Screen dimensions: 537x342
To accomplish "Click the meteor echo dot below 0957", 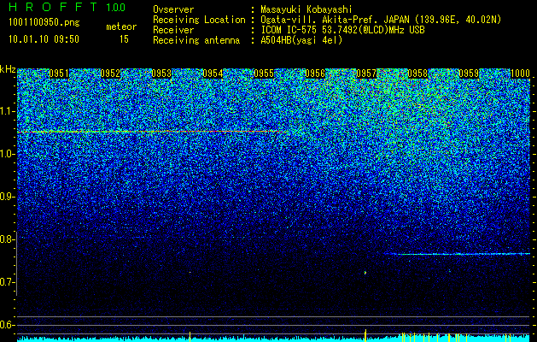I will pyautogui.click(x=365, y=273).
